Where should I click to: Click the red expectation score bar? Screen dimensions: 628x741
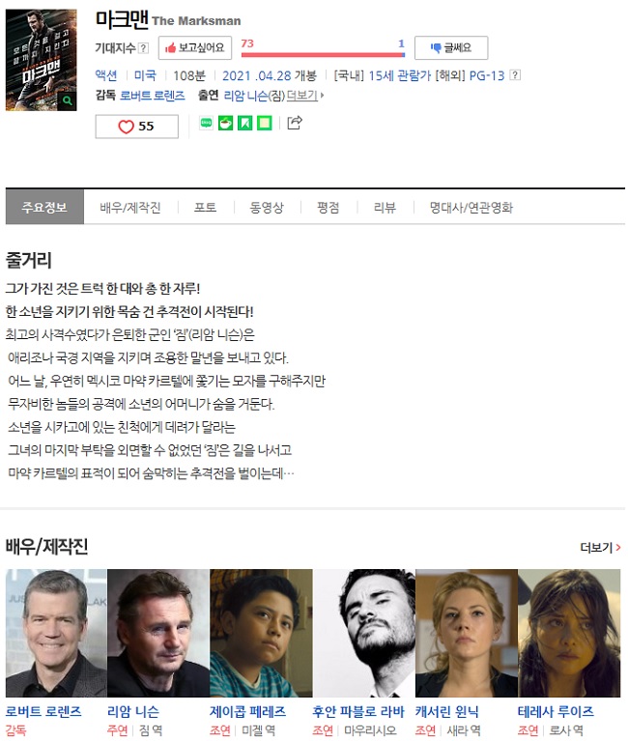(322, 55)
